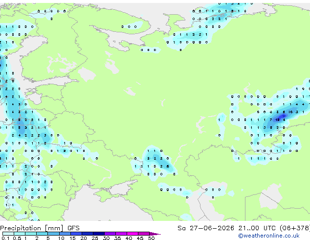Click the 7 mm value beside the 18
Screen dimensions: 310x240
click(x=271, y=120)
